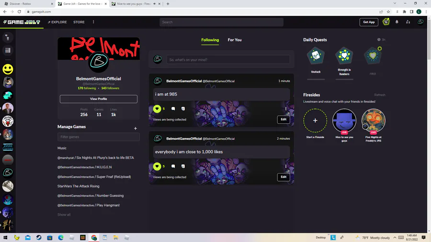Open more options on 'close to 1,000 likes' post
431x242 pixels.
tap(286, 166)
